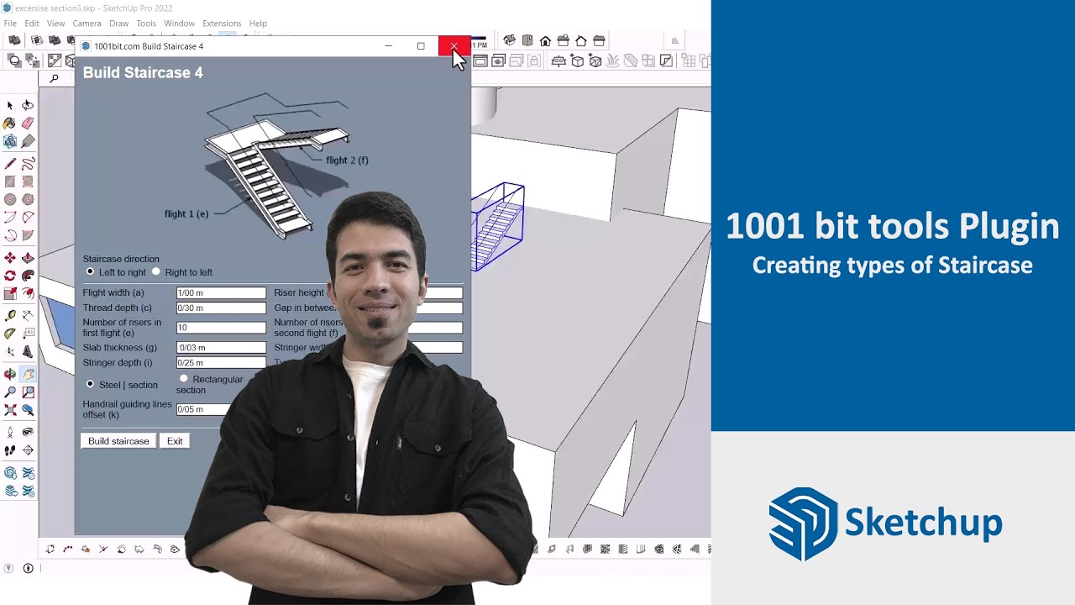
Task: Pick the Offset tool
Action: [x=28, y=293]
